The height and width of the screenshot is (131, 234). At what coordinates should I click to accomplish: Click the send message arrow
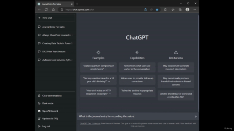click(x=196, y=116)
